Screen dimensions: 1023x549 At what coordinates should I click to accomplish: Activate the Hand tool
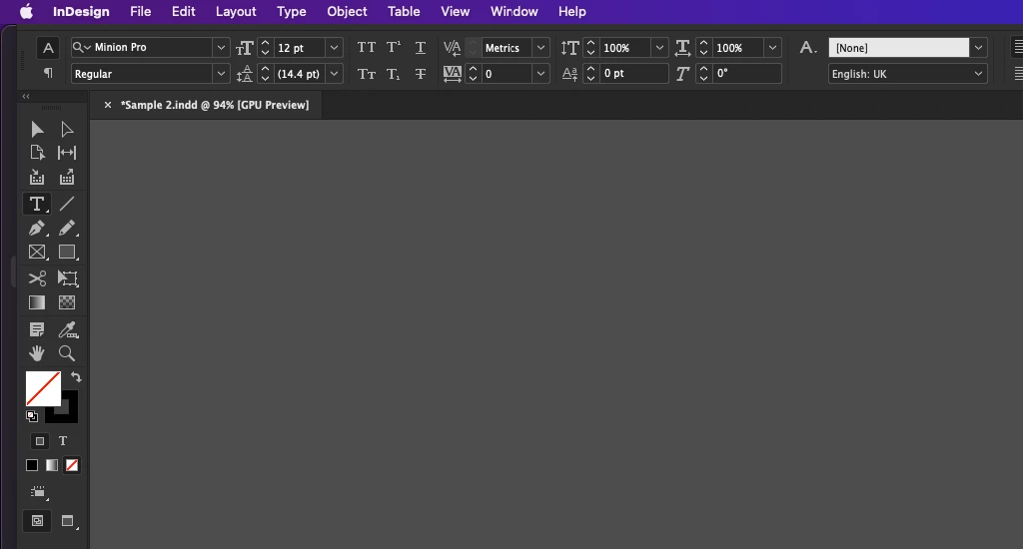(x=37, y=353)
